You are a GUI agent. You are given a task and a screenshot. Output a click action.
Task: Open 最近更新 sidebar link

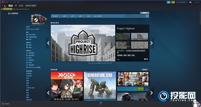coord(30,55)
